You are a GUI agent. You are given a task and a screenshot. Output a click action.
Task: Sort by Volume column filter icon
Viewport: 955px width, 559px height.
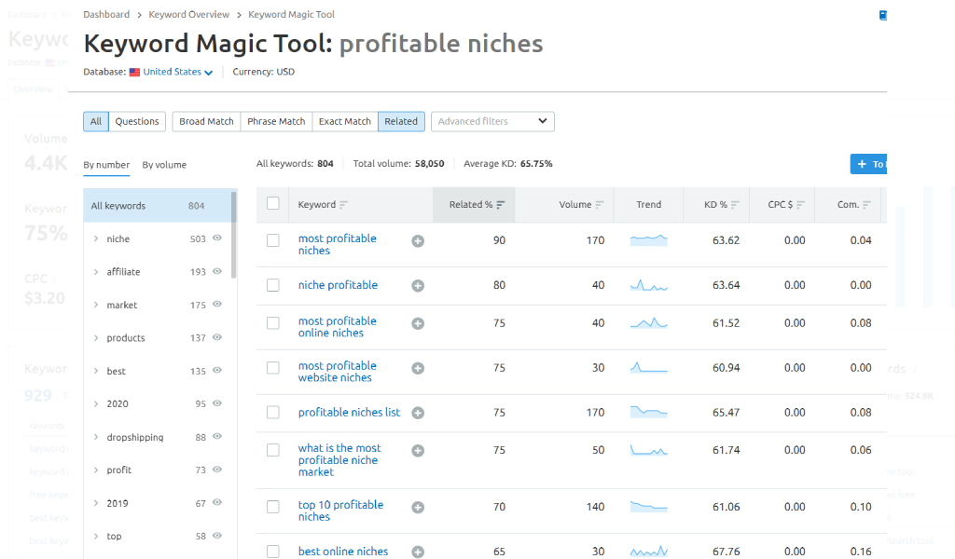pyautogui.click(x=599, y=205)
